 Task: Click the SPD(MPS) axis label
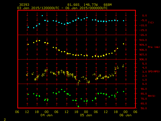coord(154,72)
